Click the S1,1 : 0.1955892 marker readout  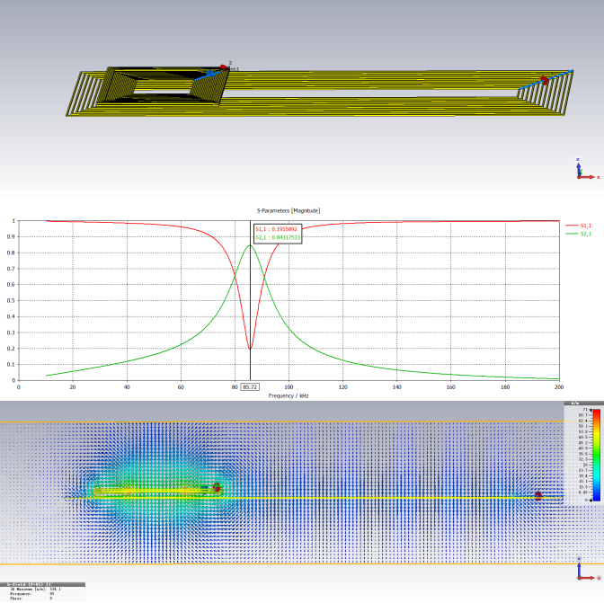(x=276, y=229)
